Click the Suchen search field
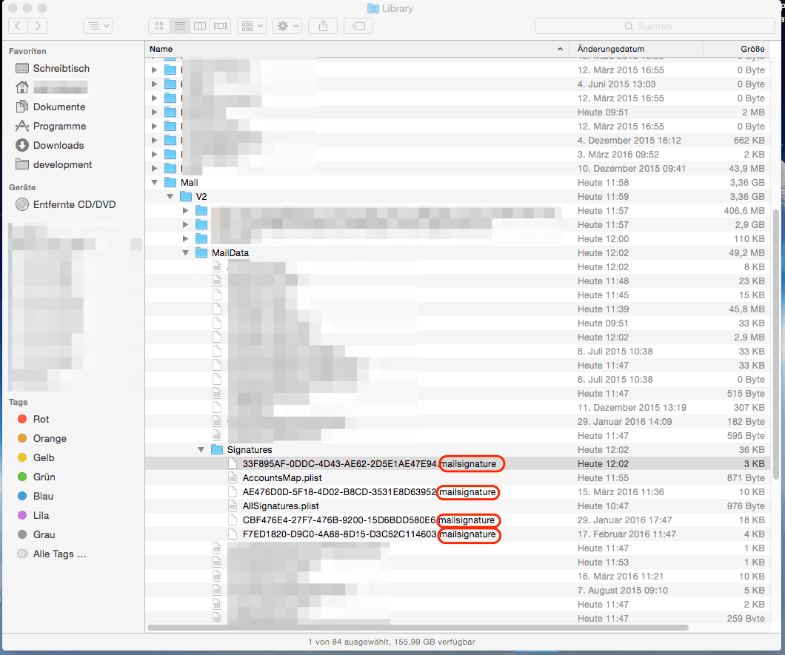This screenshot has width=785, height=655. tap(654, 26)
